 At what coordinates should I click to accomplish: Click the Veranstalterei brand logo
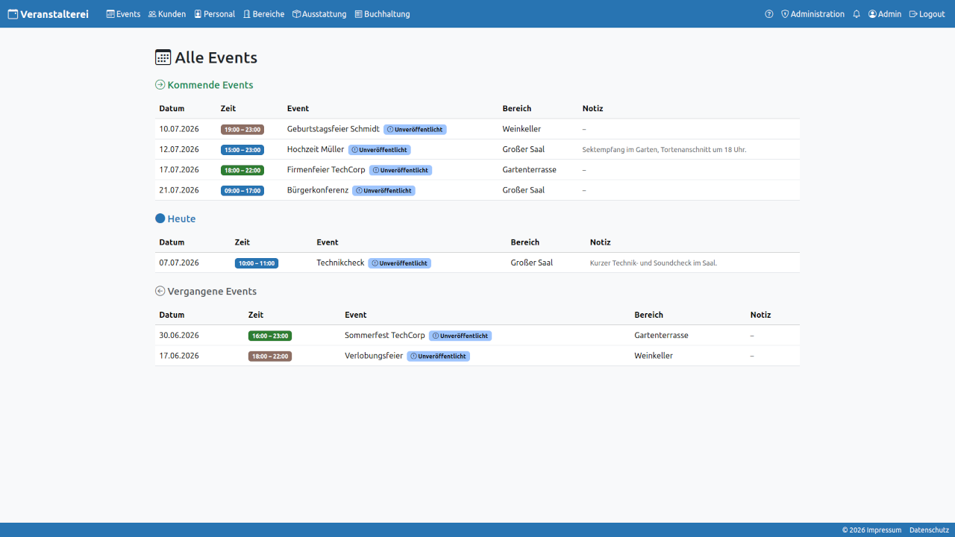pyautogui.click(x=48, y=14)
